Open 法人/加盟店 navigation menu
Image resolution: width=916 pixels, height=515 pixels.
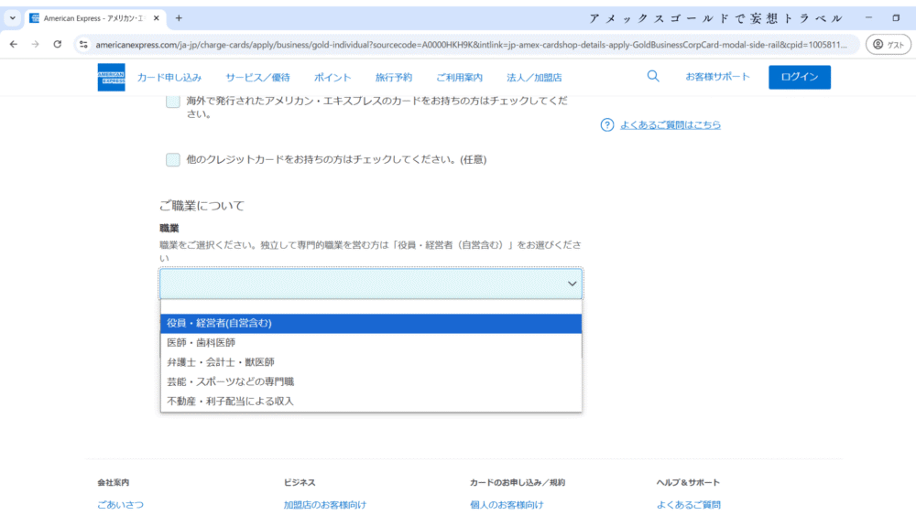tap(534, 78)
